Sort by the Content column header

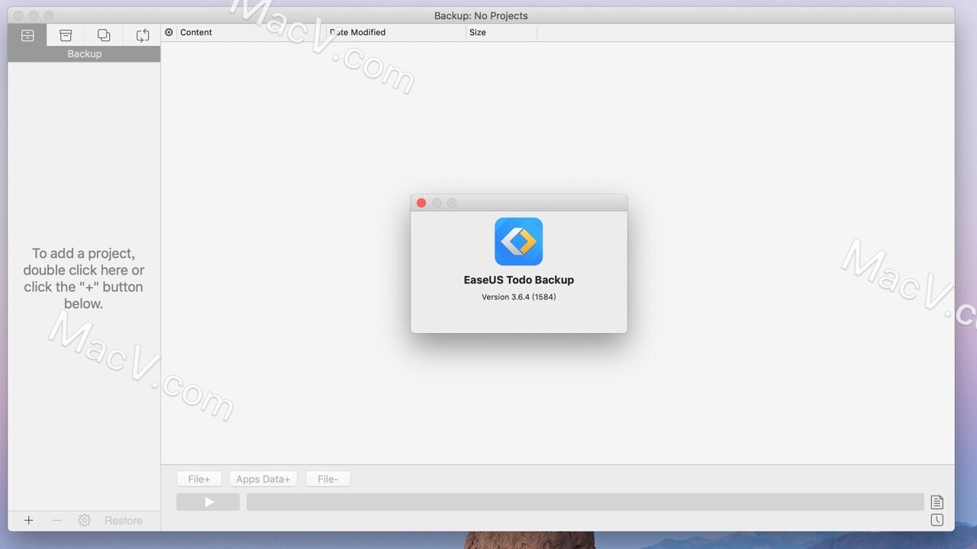(196, 32)
